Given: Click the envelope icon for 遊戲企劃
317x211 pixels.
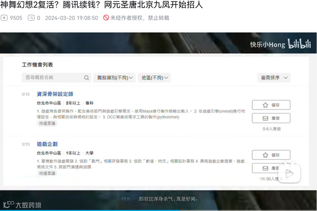Looking at the screenshot, I should pyautogui.click(x=265, y=168).
